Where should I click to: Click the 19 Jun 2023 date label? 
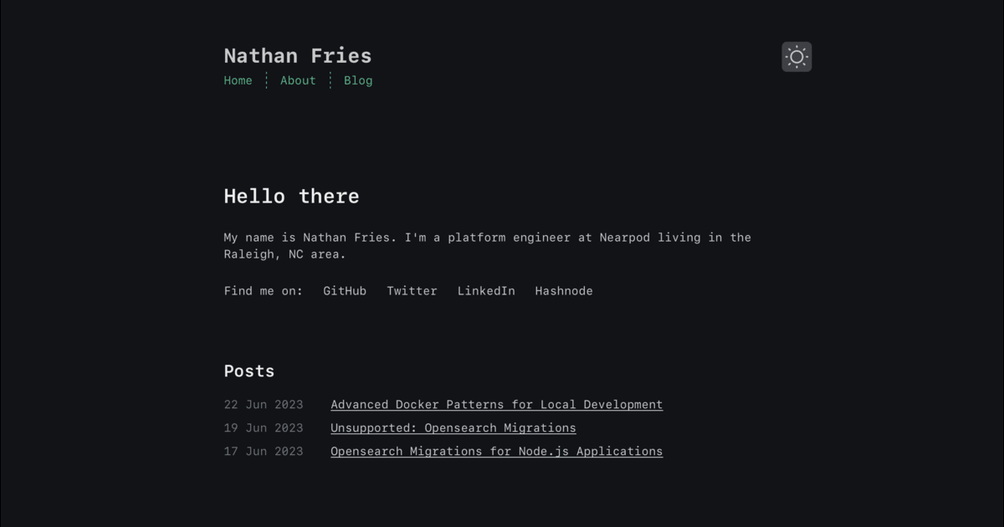pos(264,427)
